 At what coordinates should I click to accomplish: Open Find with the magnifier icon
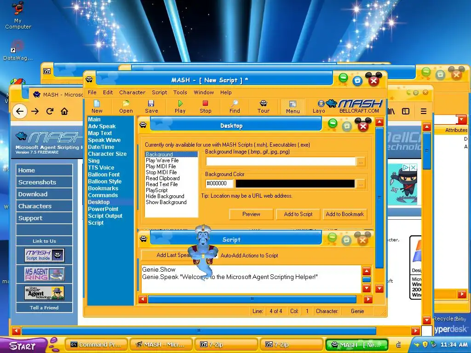point(235,107)
